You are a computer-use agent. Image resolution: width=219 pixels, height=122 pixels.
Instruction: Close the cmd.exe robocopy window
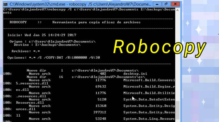click(175, 4)
